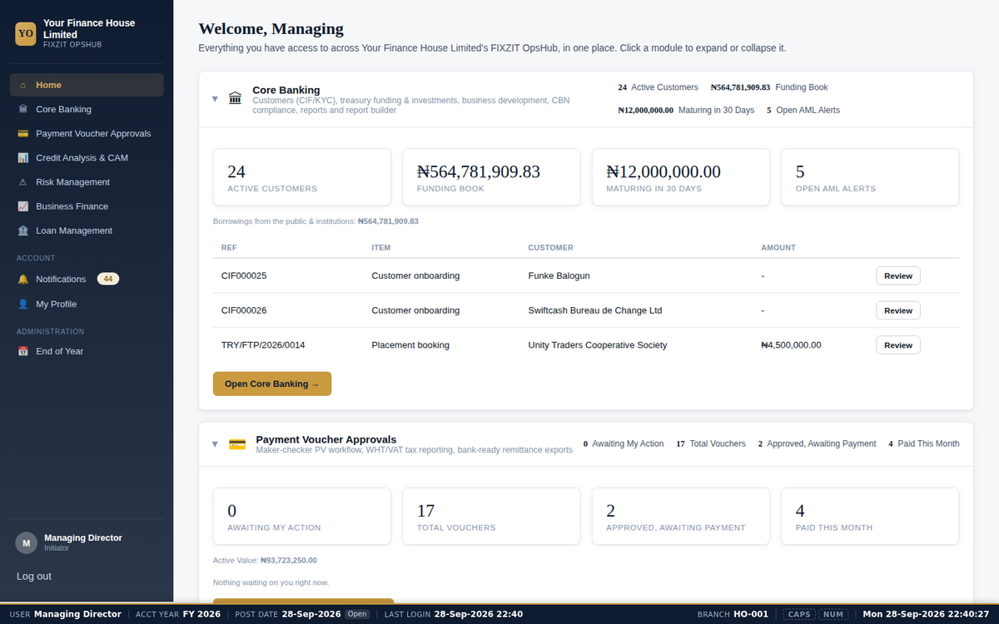Open My Profile page
Image resolution: width=999 pixels, height=624 pixels.
click(x=87, y=305)
